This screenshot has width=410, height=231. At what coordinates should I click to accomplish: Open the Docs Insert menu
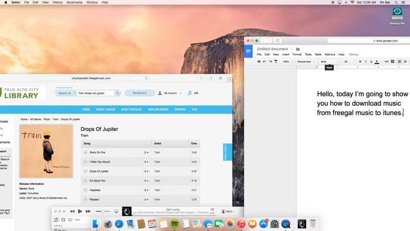pyautogui.click(x=286, y=55)
